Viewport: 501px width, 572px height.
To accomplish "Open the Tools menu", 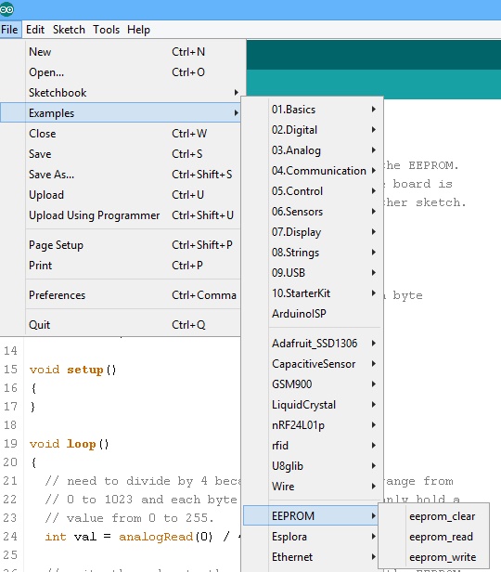I will (x=106, y=30).
